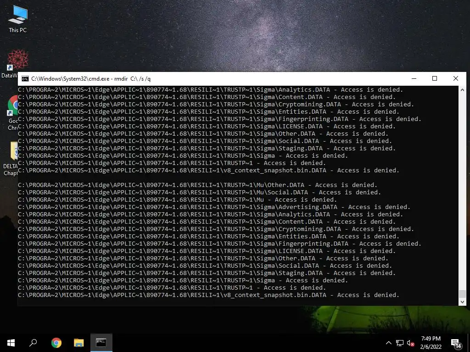Maximize the cmd.exe window
This screenshot has height=352, width=470.
(435, 79)
